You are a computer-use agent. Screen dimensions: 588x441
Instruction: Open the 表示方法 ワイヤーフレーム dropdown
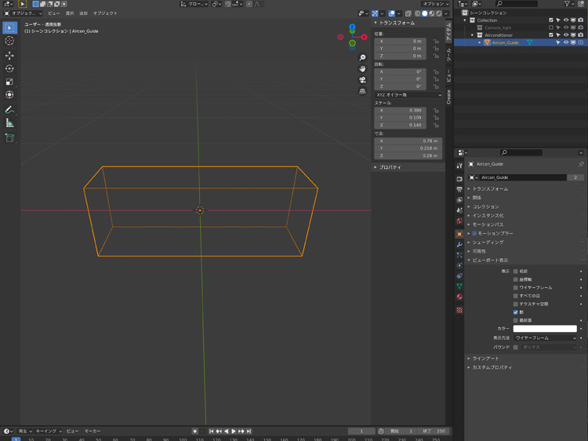tap(546, 338)
